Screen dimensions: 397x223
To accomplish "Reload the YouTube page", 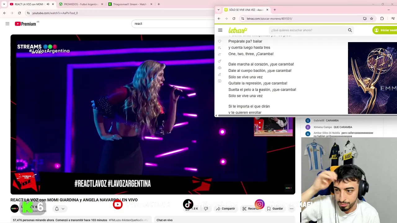I will point(19,13).
